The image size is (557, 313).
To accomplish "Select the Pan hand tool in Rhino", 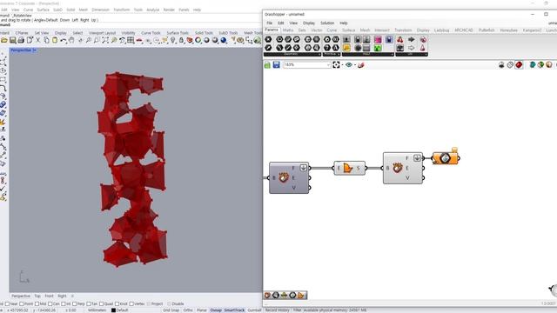I will point(71,41).
